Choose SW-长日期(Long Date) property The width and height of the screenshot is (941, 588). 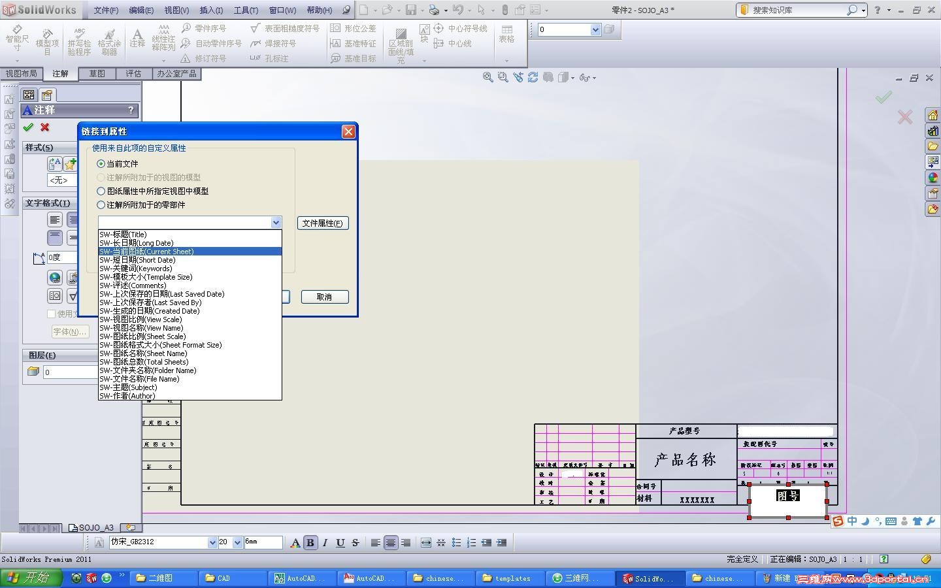point(190,243)
